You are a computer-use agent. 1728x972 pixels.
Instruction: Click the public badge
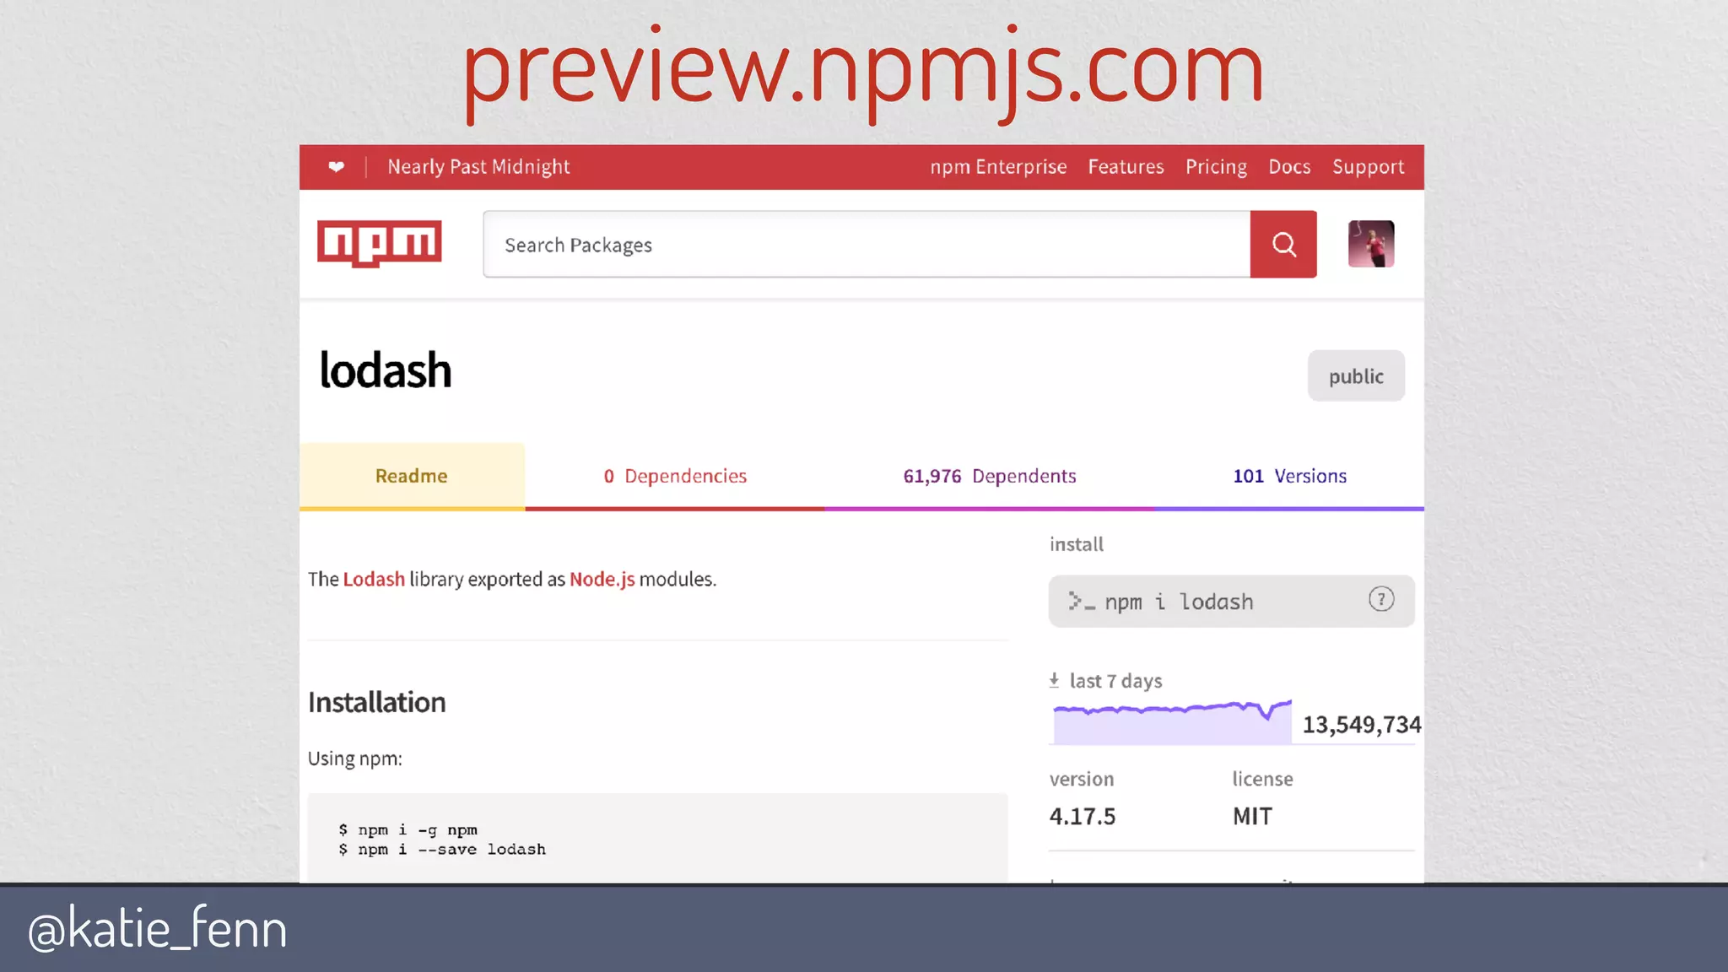[x=1356, y=376]
